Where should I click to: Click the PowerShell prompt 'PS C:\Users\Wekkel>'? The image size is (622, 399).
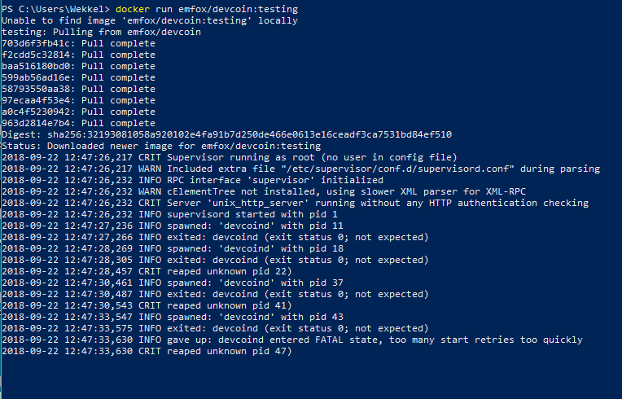point(55,9)
